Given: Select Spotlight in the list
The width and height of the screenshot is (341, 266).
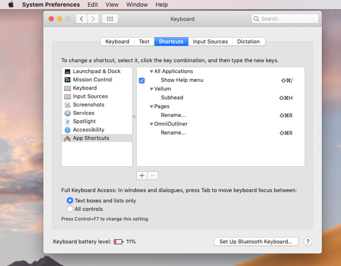Looking at the screenshot, I should (97, 121).
